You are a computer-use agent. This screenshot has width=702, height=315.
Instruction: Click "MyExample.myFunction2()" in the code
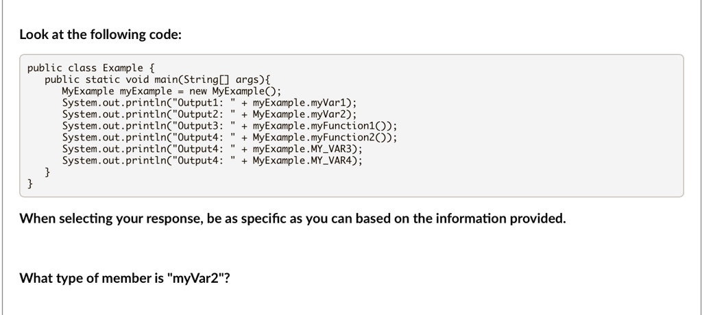click(322, 138)
